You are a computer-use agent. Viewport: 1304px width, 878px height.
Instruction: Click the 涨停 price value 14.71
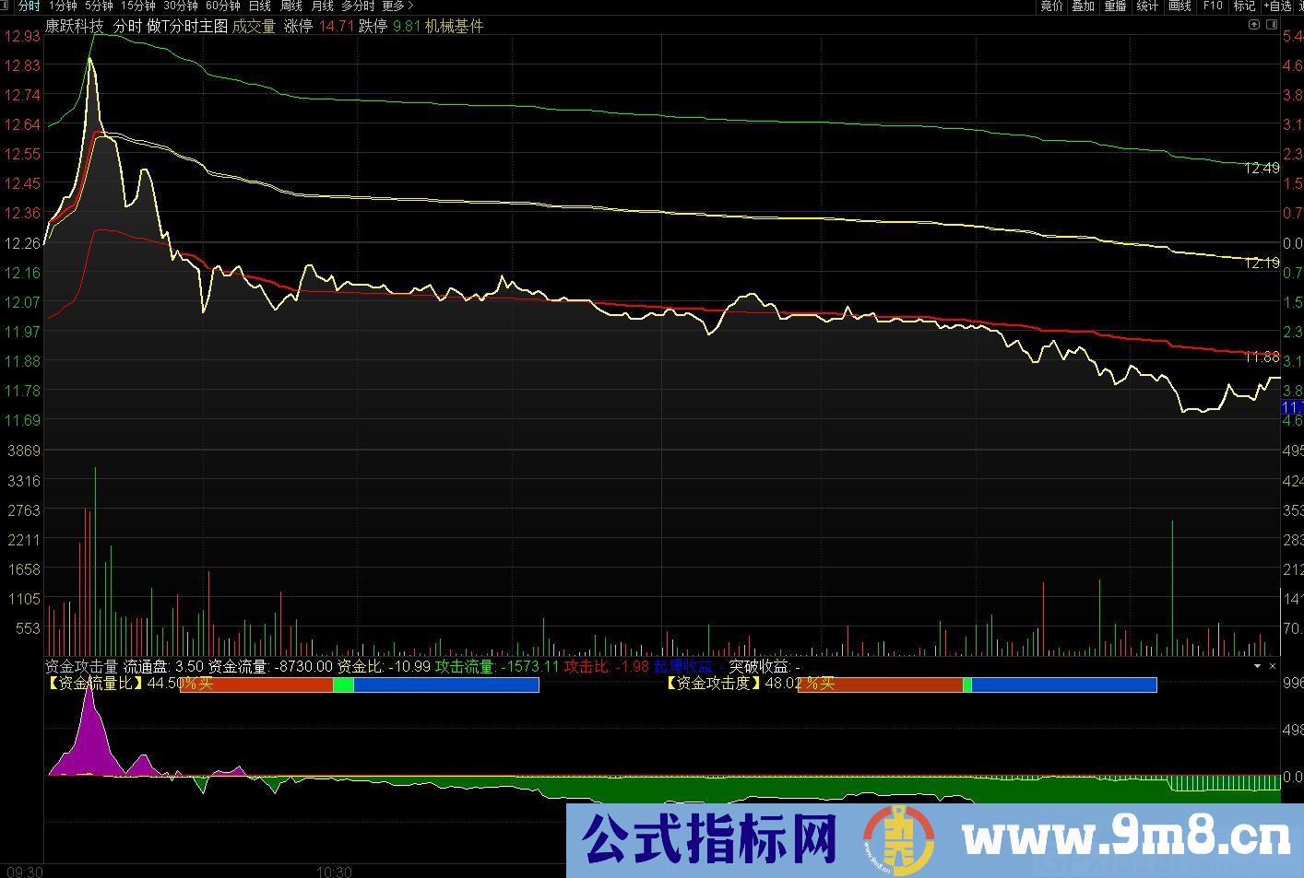click(x=337, y=26)
